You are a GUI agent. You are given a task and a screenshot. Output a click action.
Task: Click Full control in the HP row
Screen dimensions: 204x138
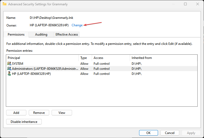pyautogui.click(x=102, y=74)
